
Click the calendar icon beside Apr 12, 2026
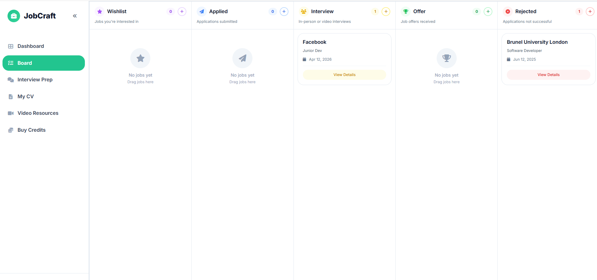pos(304,59)
